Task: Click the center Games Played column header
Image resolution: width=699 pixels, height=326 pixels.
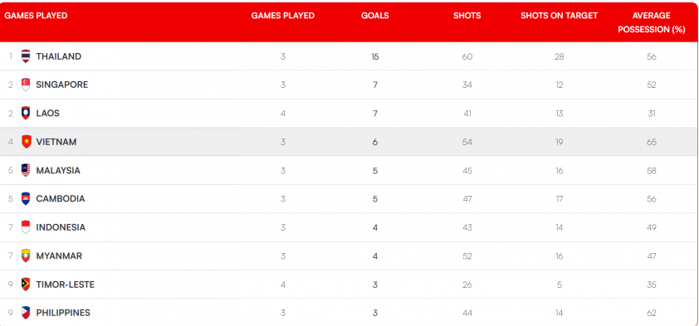Action: (282, 16)
